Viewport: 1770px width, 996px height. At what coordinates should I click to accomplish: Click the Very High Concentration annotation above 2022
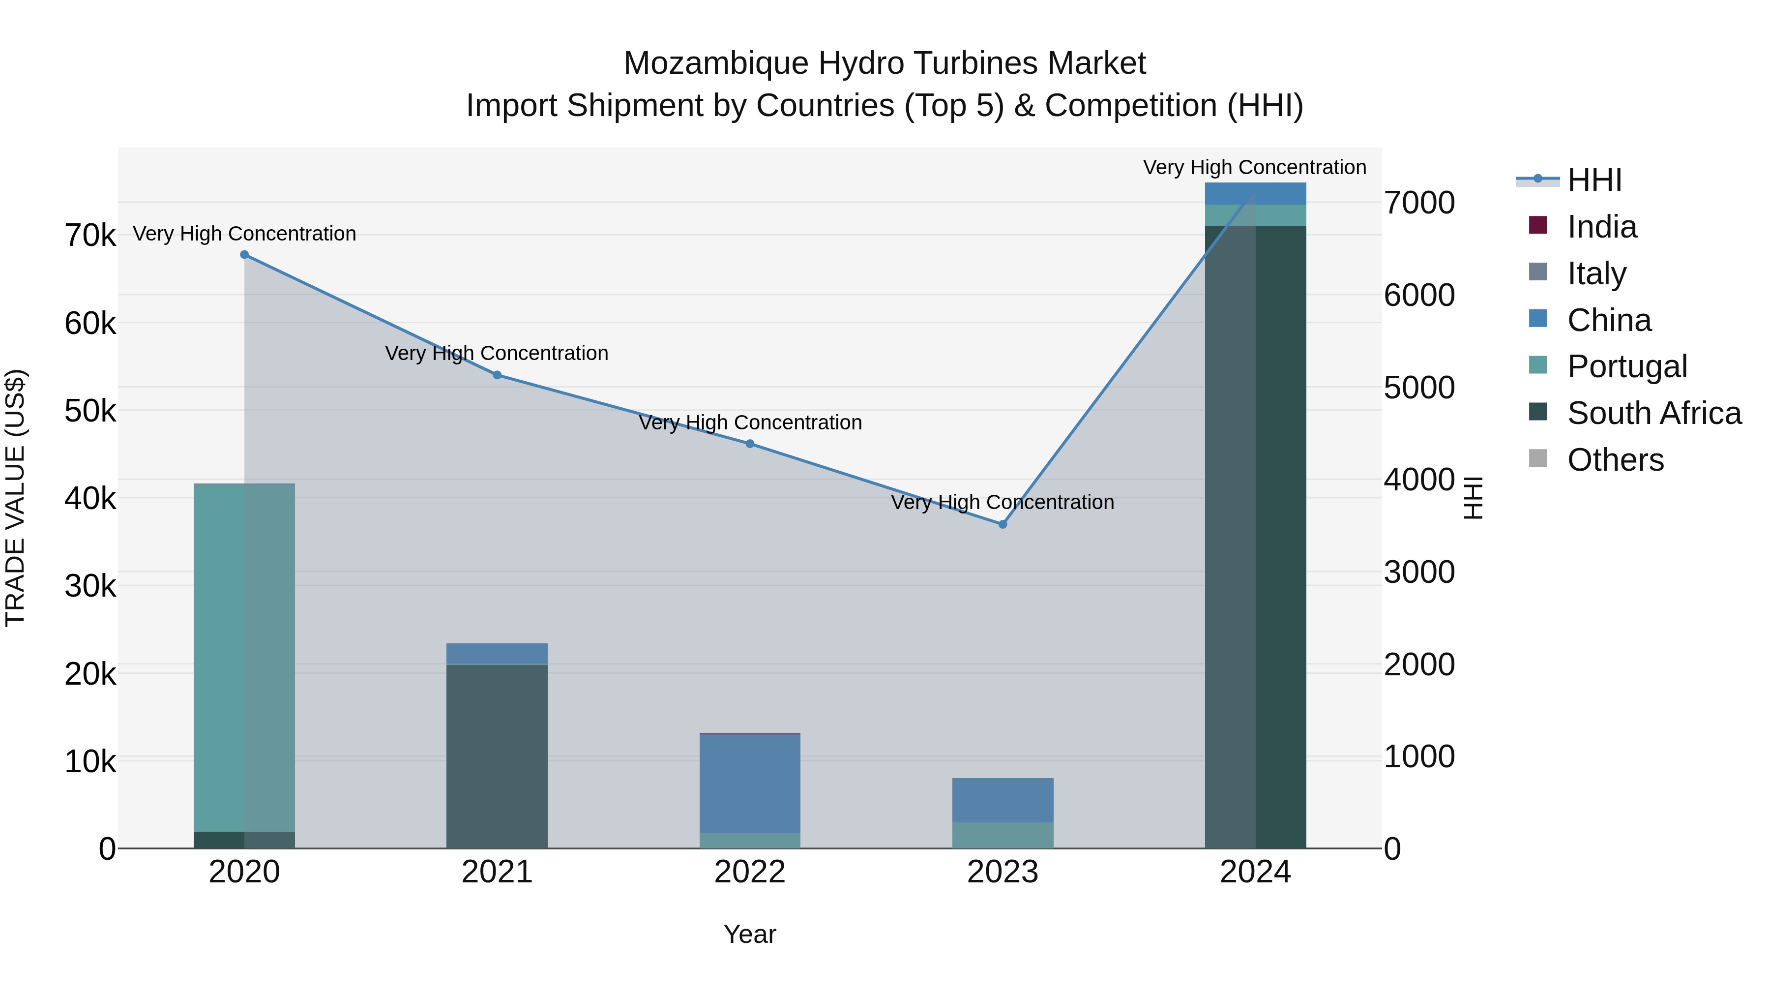coord(750,422)
